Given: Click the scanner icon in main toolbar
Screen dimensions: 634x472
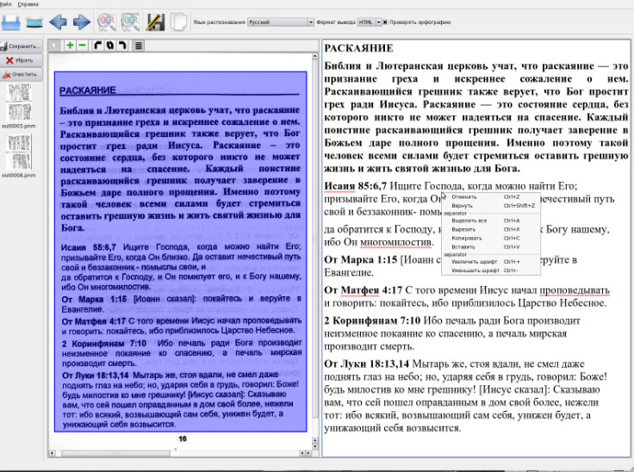Looking at the screenshot, I should coord(34,22).
